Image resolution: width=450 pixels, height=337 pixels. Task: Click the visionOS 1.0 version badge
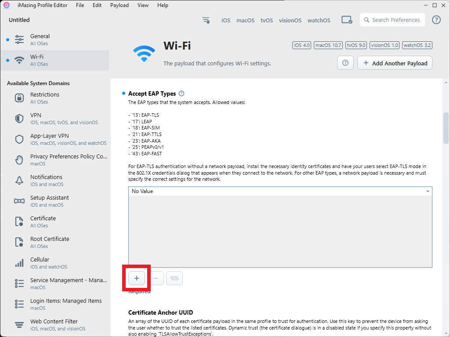[384, 45]
